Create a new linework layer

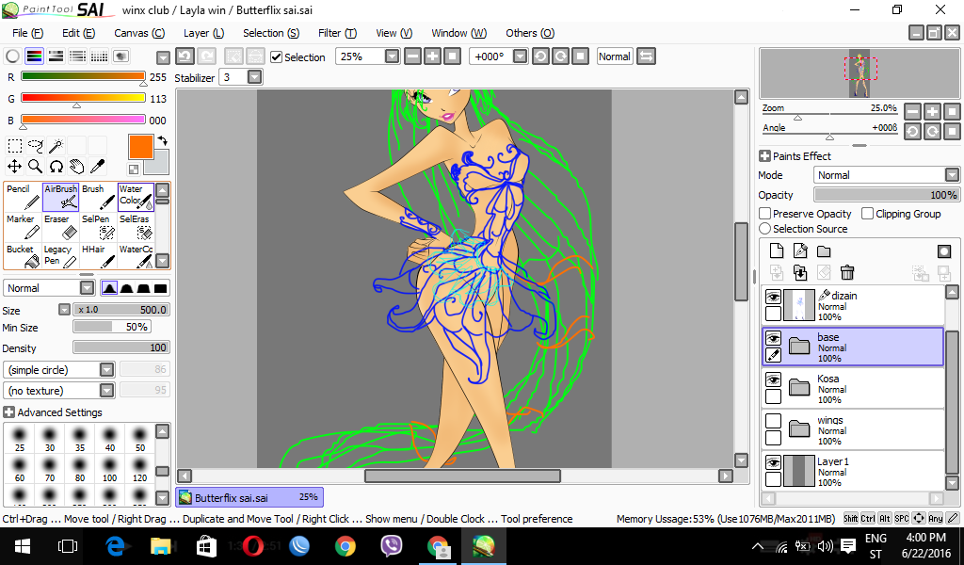click(800, 250)
